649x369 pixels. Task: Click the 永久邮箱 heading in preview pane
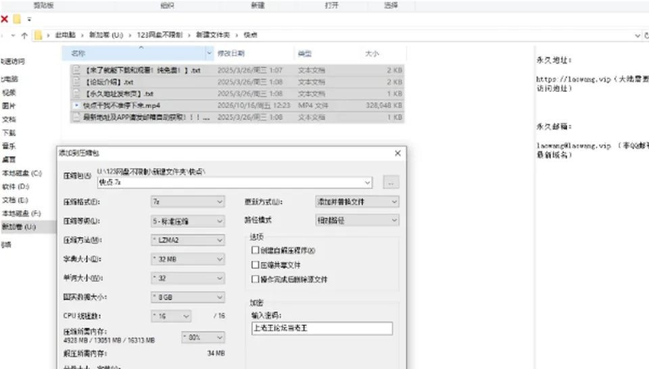click(x=554, y=126)
